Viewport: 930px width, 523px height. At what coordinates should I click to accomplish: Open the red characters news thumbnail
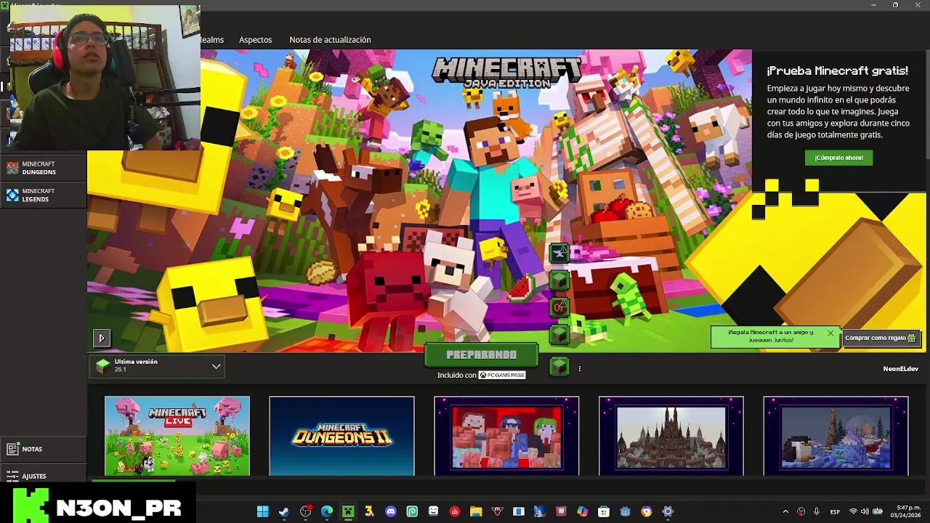coord(506,436)
